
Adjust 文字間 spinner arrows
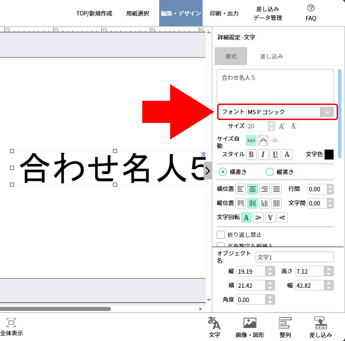coord(330,203)
